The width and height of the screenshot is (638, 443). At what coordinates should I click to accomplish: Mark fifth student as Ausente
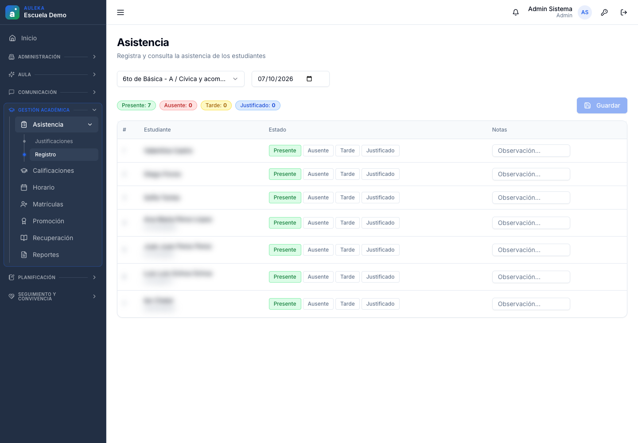(x=318, y=250)
